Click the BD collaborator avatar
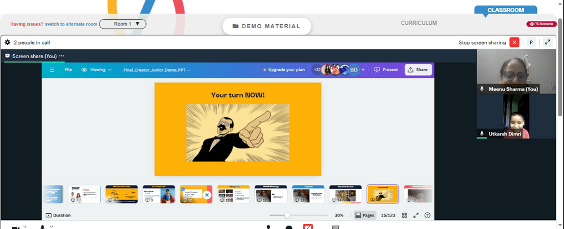This screenshot has height=229, width=564. pyautogui.click(x=354, y=70)
